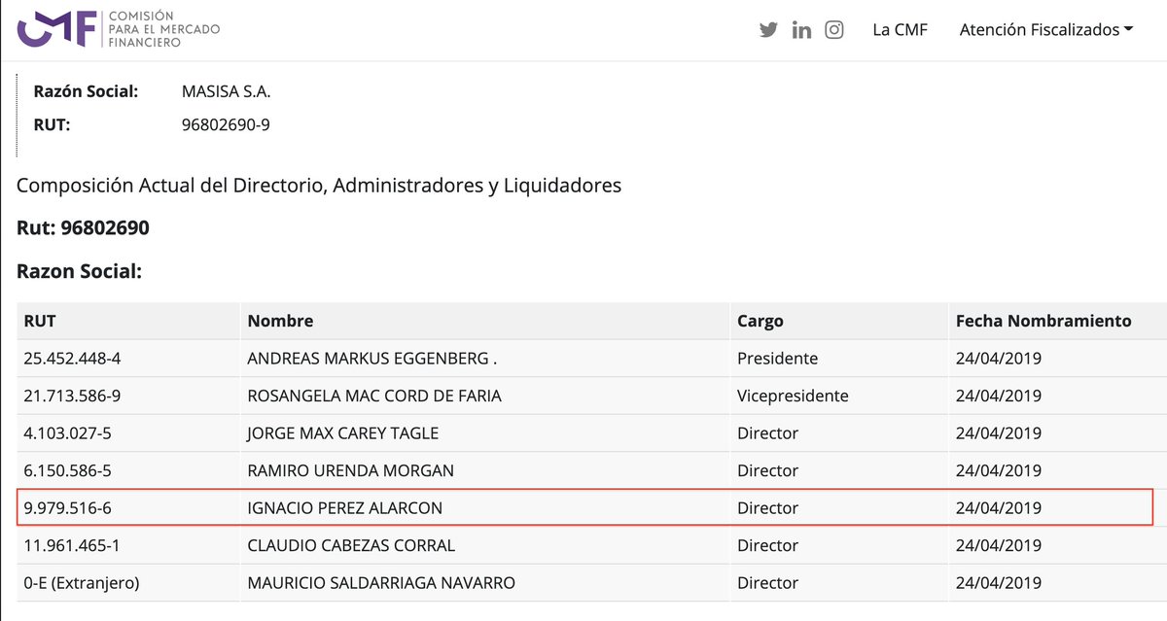Select IGNACIO PEREZ ALARCON name

(345, 507)
